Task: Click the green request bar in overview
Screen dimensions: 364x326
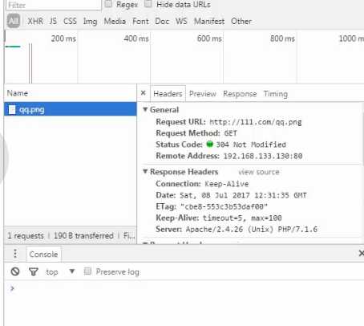Action: coord(13,47)
